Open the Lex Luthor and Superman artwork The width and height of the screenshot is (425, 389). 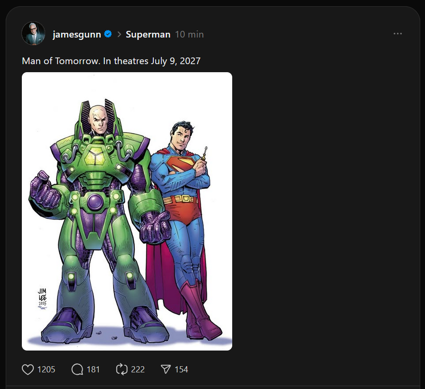coord(127,211)
